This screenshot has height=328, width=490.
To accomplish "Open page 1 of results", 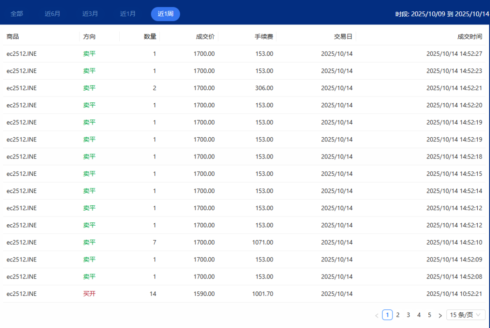I will coord(387,315).
